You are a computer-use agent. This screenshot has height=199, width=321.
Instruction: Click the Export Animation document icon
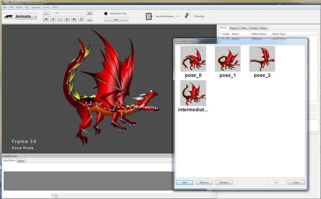pos(149,16)
